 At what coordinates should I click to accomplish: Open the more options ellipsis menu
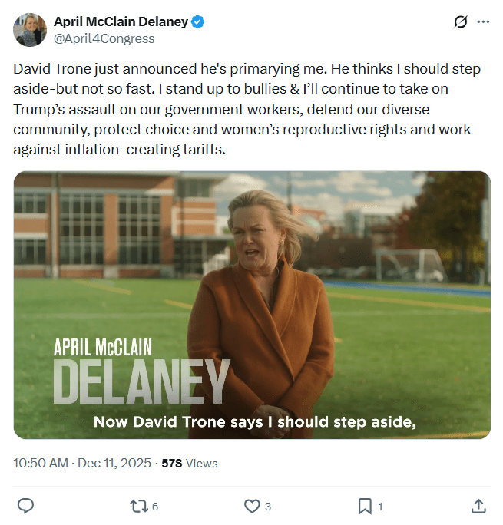tap(483, 22)
